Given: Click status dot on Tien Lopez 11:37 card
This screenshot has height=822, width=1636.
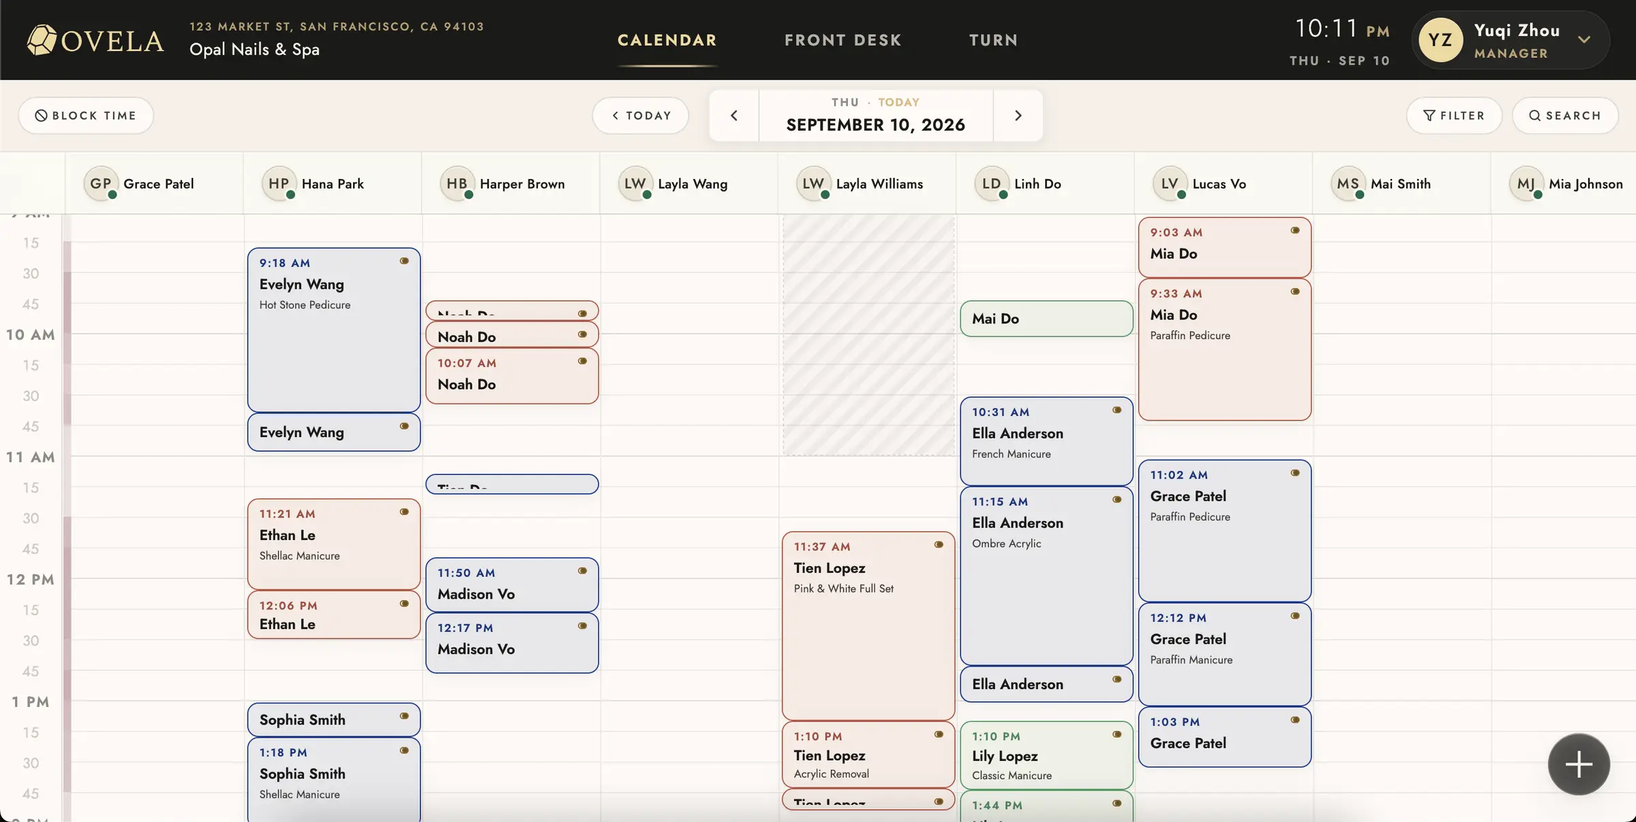Looking at the screenshot, I should click(x=939, y=544).
